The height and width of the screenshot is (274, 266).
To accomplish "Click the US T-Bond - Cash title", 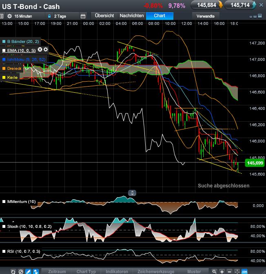I will (x=31, y=7).
